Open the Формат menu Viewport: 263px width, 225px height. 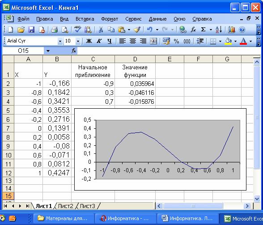[x=110, y=19]
